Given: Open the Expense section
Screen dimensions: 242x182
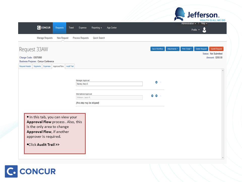Looking at the screenshot, I should pyautogui.click(x=83, y=28).
